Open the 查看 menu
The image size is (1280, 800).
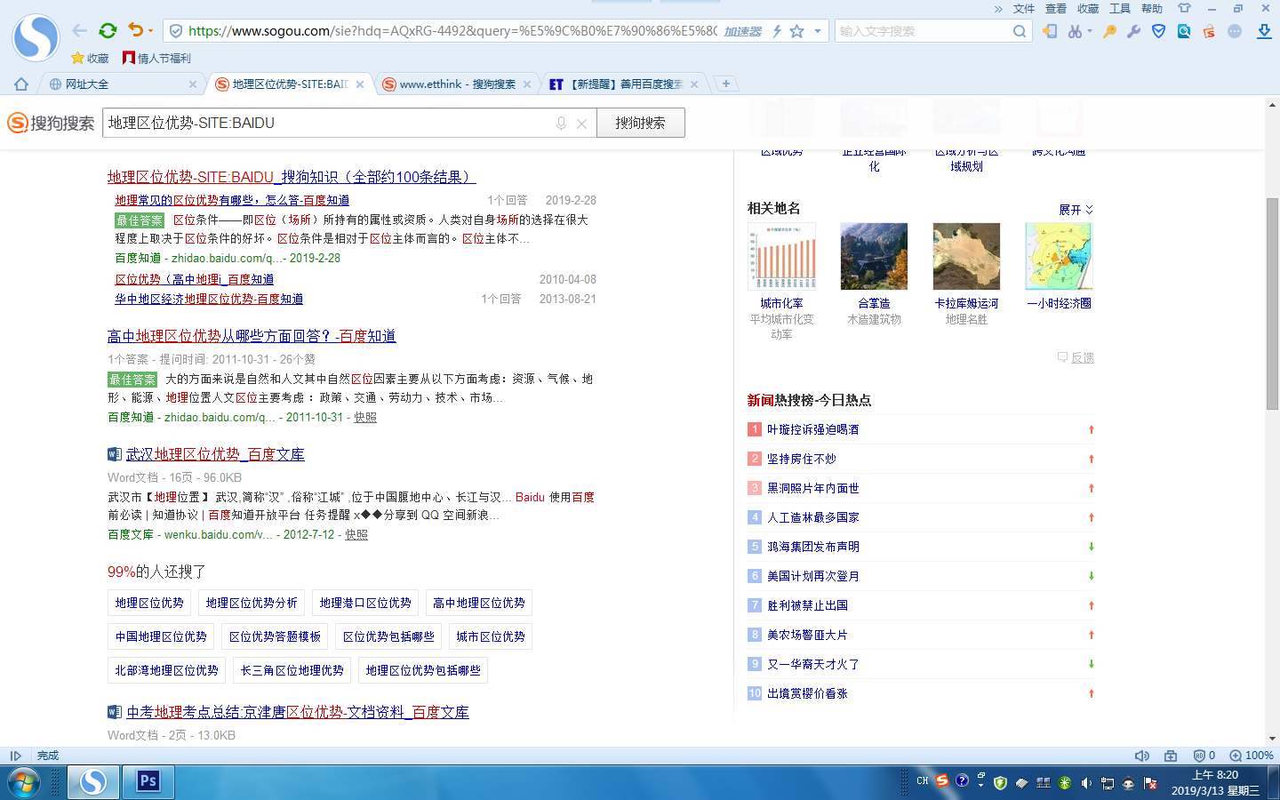tap(1056, 9)
